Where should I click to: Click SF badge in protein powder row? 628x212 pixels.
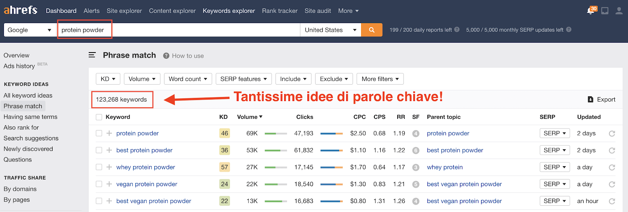click(416, 134)
